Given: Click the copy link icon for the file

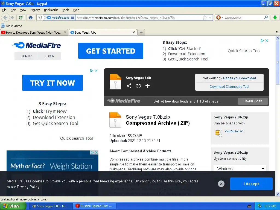Looking at the screenshot, I should (138, 86).
